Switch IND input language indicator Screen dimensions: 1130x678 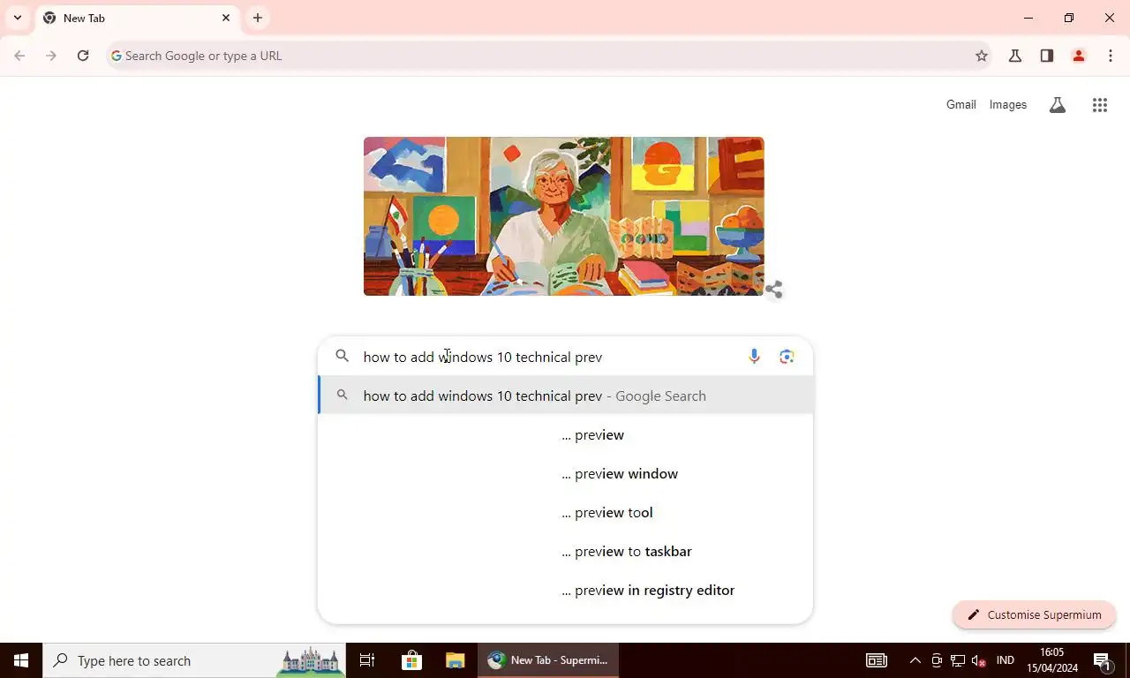[x=1005, y=660]
